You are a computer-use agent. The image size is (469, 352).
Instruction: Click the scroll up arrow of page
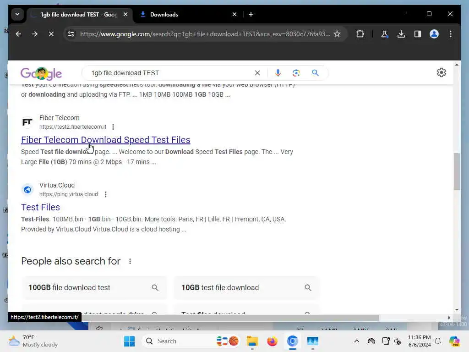tap(457, 65)
